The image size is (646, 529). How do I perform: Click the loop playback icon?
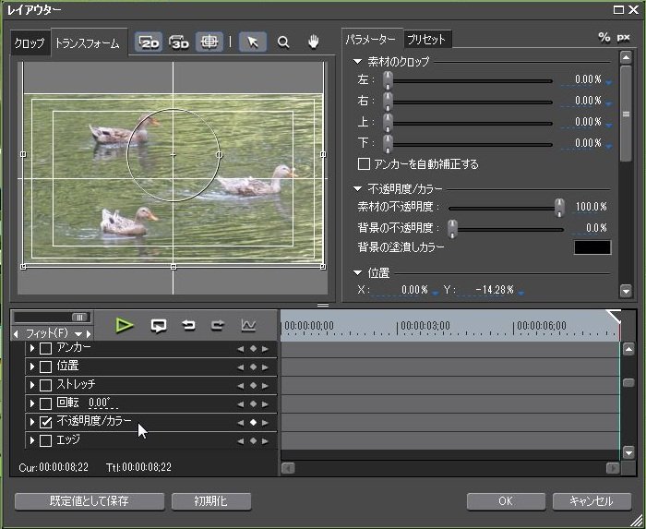[159, 326]
